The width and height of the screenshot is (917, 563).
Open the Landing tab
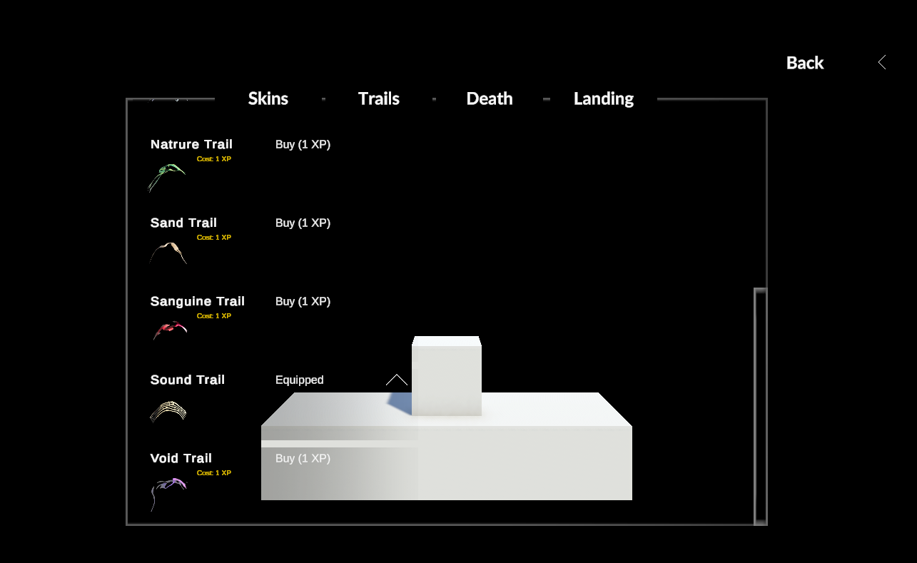tap(604, 98)
